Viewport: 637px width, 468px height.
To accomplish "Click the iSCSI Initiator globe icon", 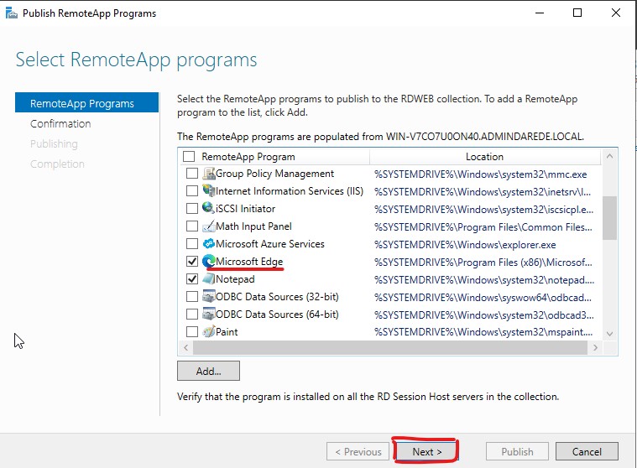I will point(208,208).
